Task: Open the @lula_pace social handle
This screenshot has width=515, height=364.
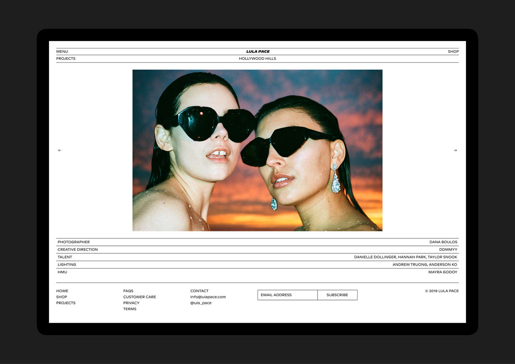Action: (x=201, y=303)
